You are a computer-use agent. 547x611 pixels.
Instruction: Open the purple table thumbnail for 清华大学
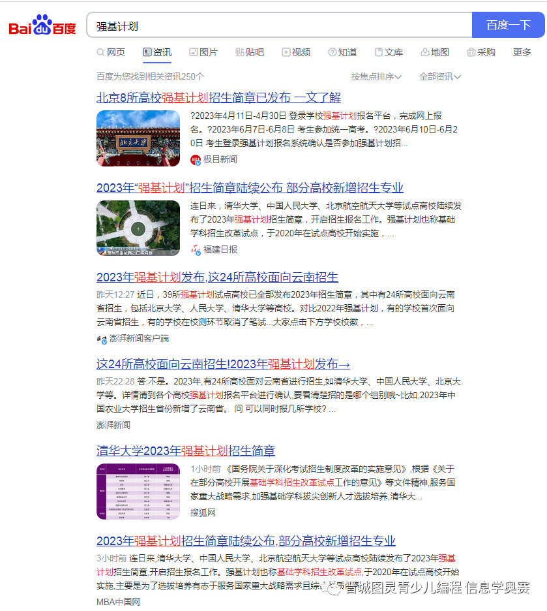pos(138,492)
